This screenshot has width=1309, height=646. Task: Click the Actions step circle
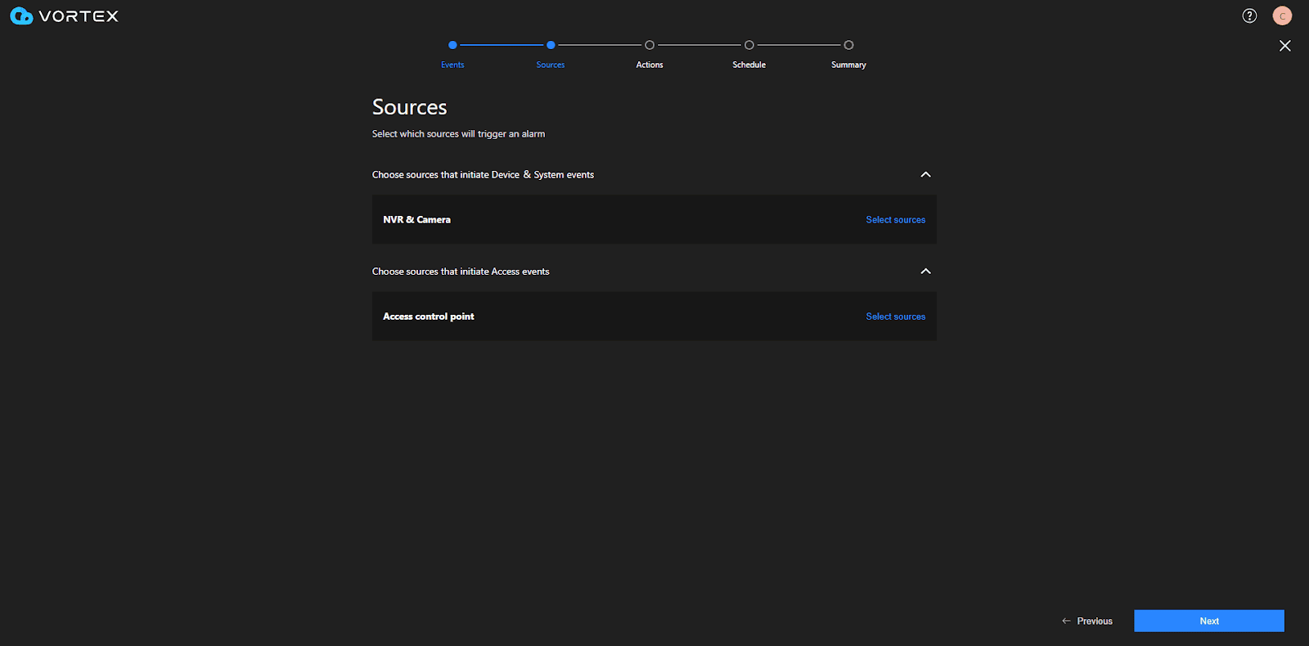pos(650,45)
